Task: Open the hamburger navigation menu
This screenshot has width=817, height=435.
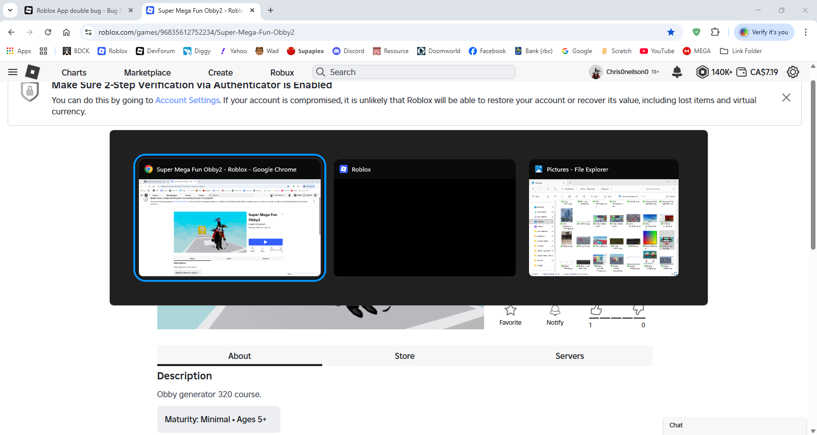Action: click(13, 72)
